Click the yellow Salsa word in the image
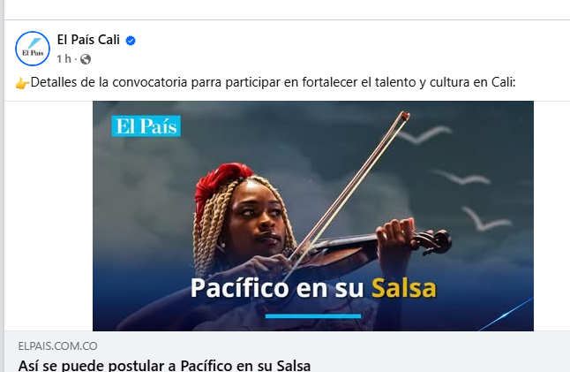 (403, 288)
